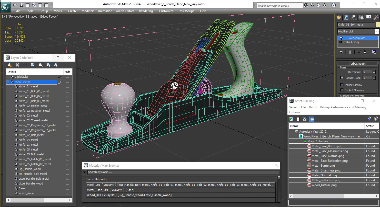
Task: Click Create New Layer icon
Action: click(10, 65)
